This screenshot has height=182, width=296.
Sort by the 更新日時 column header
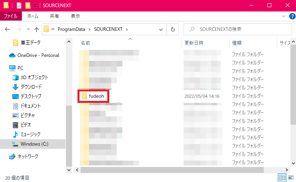pos(194,43)
